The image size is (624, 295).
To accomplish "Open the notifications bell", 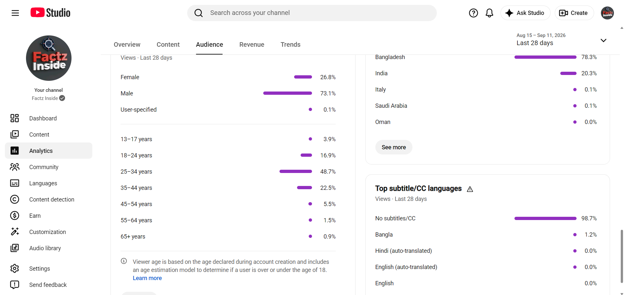I will 489,13.
